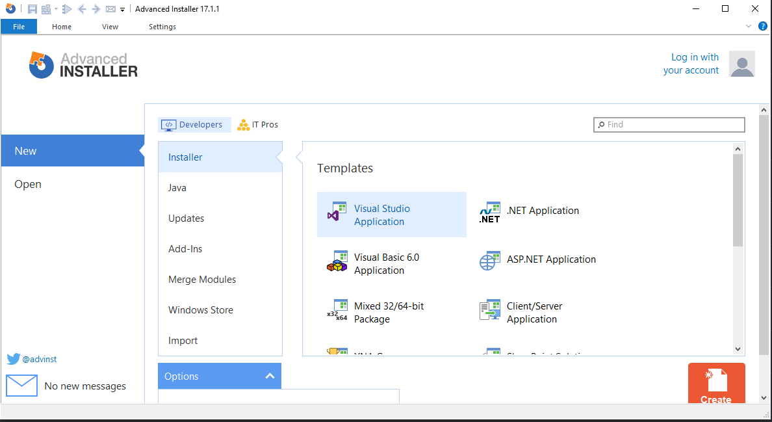The height and width of the screenshot is (422, 772).
Task: Click the blue Help question mark icon
Action: (763, 26)
